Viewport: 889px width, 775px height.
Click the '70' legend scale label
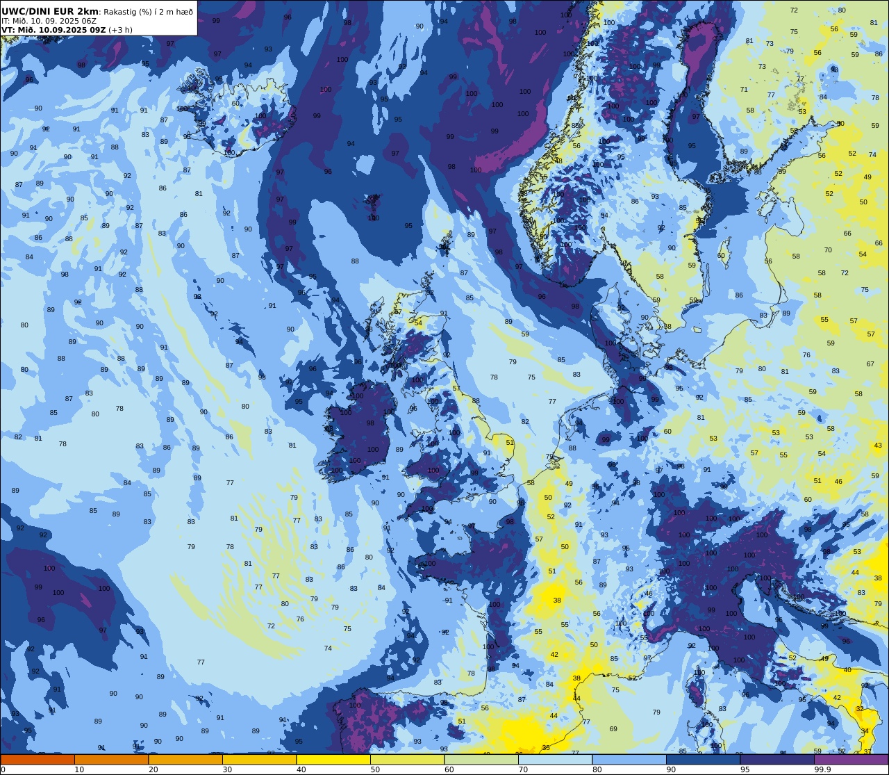[523, 769]
